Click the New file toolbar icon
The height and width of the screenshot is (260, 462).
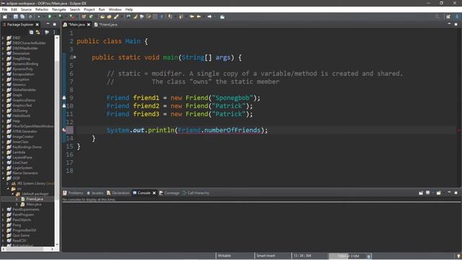pos(5,17)
